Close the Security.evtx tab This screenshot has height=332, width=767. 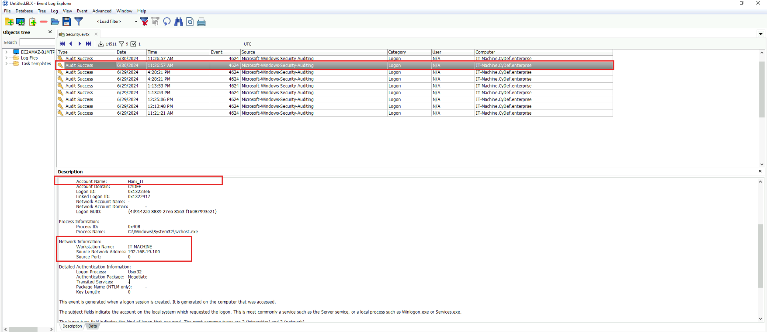pos(96,34)
